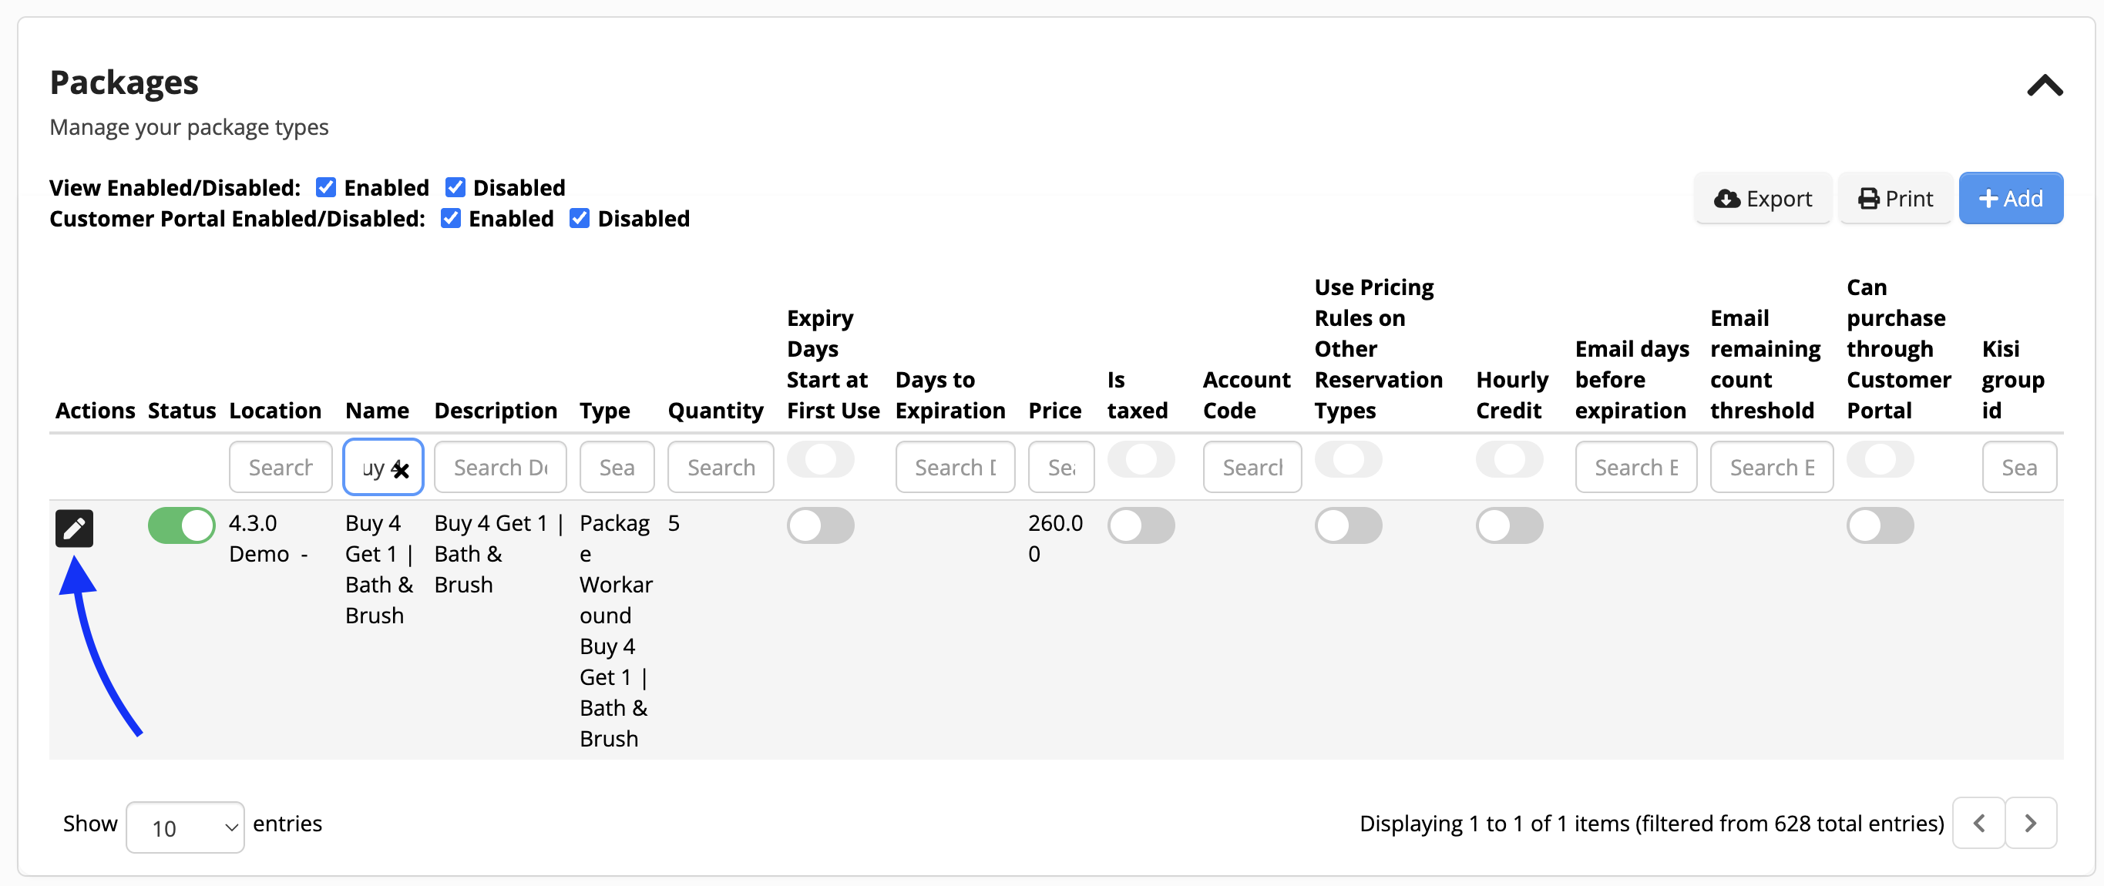Toggle the Is taxed filter switch

(1142, 460)
